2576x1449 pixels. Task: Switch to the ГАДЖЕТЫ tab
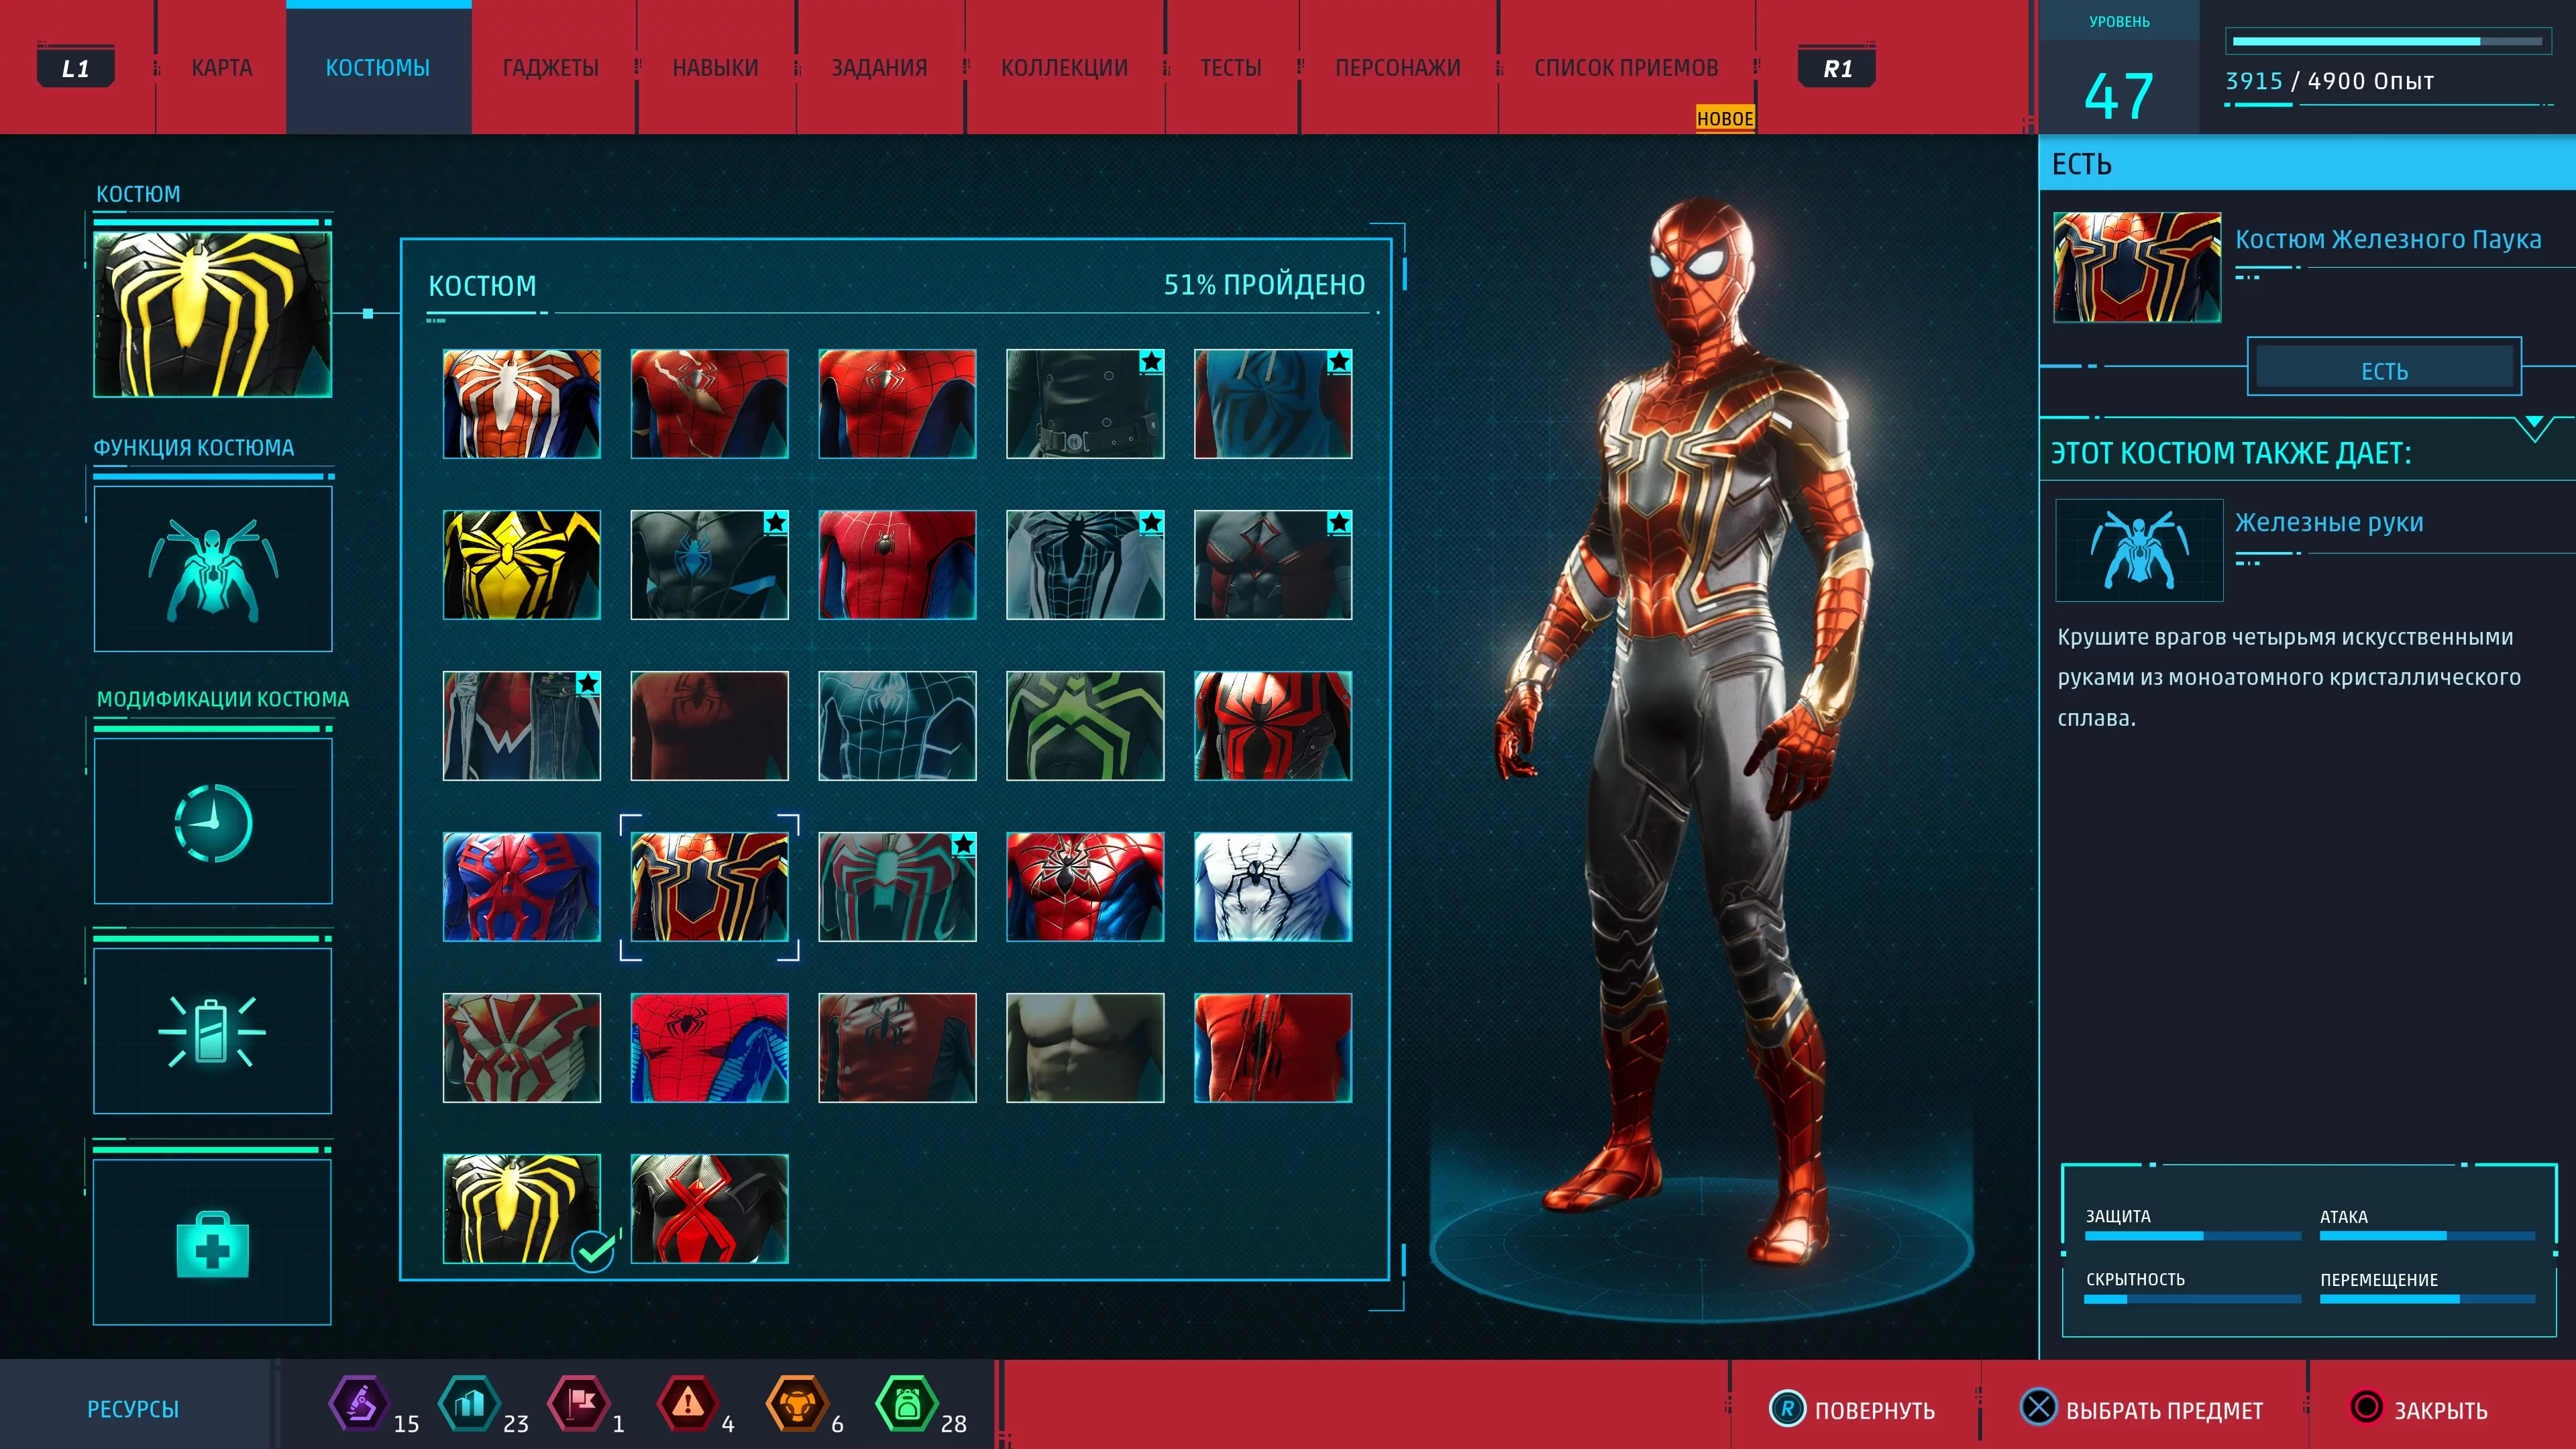551,68
